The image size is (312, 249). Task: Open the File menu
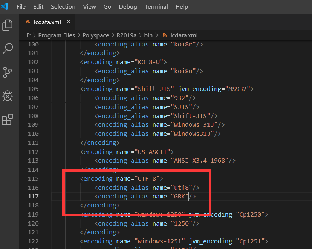tap(21, 6)
